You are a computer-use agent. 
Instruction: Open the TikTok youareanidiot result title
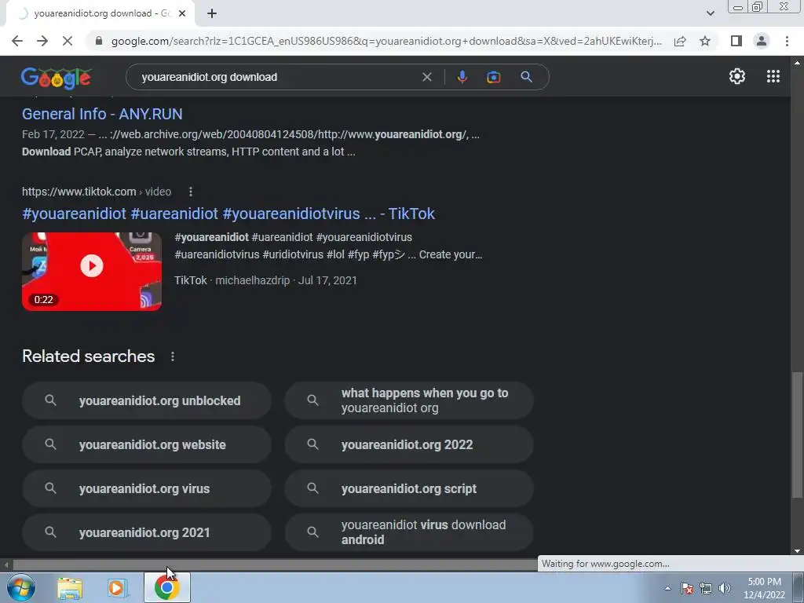[228, 214]
